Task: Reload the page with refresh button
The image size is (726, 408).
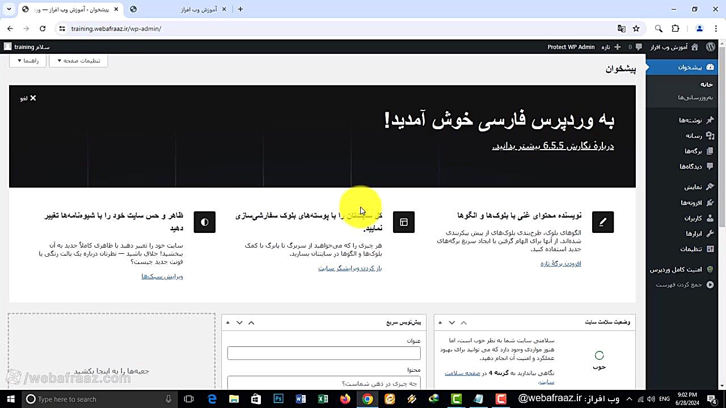Action: pyautogui.click(x=43, y=28)
